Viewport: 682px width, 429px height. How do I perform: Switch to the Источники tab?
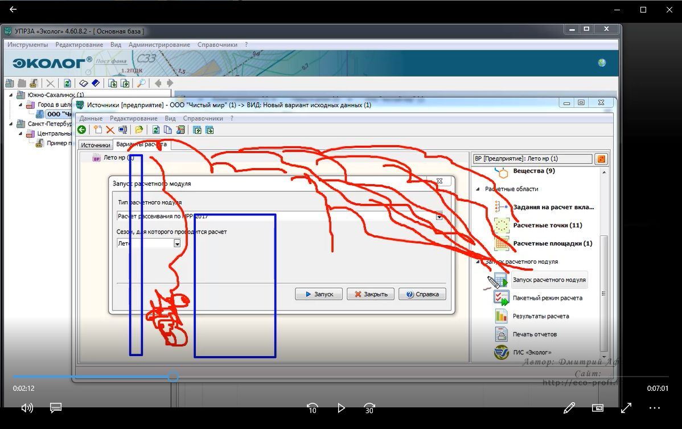(95, 145)
